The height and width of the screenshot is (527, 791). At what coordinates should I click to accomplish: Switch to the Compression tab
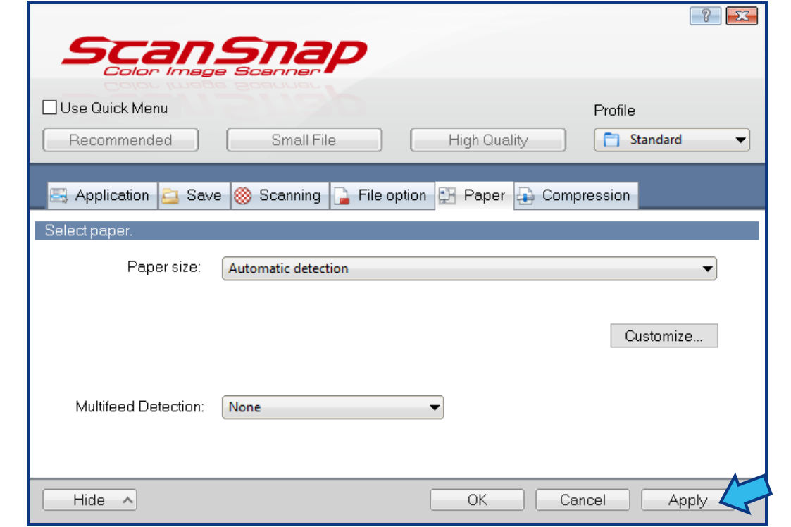[575, 195]
